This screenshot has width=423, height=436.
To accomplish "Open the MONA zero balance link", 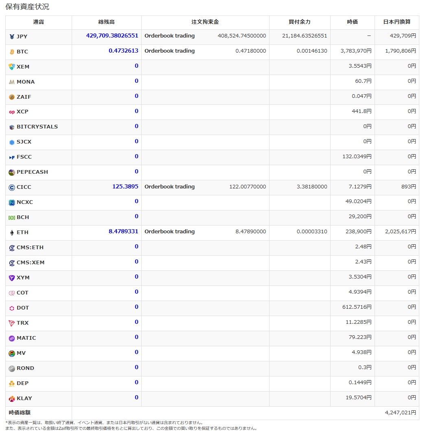I will pyautogui.click(x=136, y=81).
